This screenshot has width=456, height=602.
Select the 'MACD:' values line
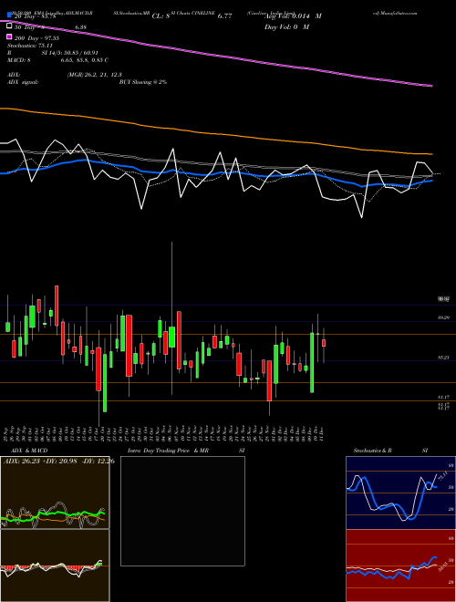(x=57, y=60)
